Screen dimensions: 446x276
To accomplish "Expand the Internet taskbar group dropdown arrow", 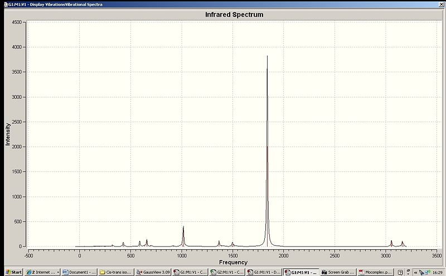I will point(58,272).
